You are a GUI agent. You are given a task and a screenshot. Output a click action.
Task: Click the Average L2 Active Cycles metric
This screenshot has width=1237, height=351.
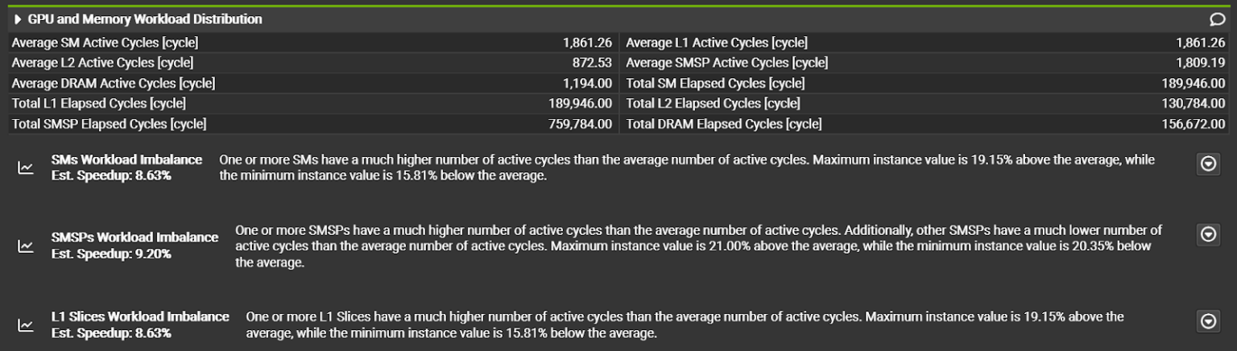(x=102, y=63)
